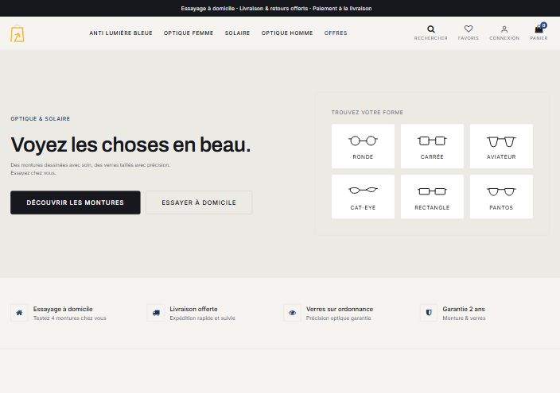Click the Ronde shape label
The height and width of the screenshot is (393, 560).
[363, 157]
